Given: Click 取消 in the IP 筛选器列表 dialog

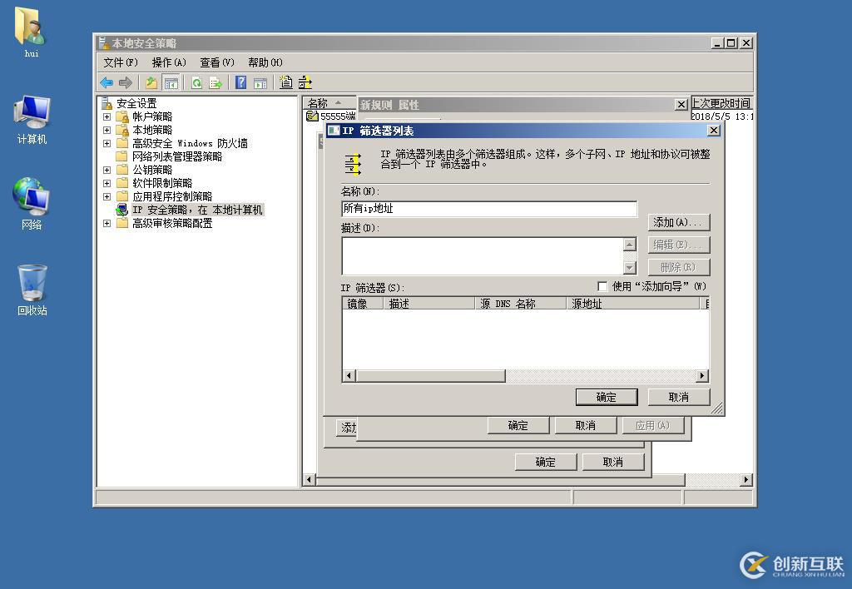Looking at the screenshot, I should point(679,397).
